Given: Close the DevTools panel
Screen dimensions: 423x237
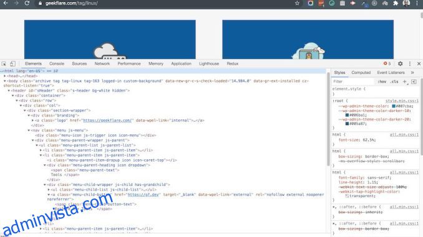Looking at the screenshot, I should (419, 63).
